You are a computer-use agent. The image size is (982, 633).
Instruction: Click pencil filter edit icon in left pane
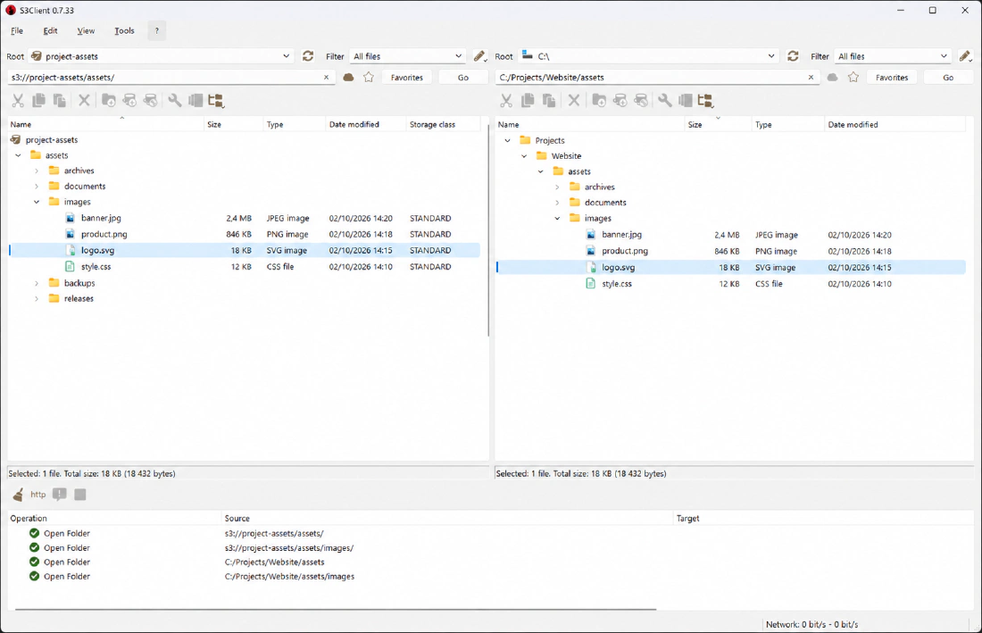pos(479,56)
